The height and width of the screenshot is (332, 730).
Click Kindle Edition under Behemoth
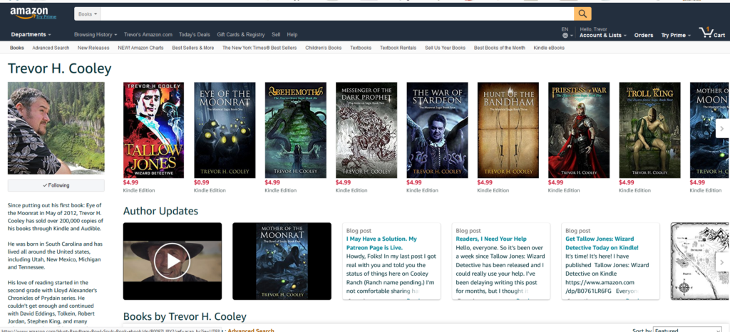(x=281, y=190)
